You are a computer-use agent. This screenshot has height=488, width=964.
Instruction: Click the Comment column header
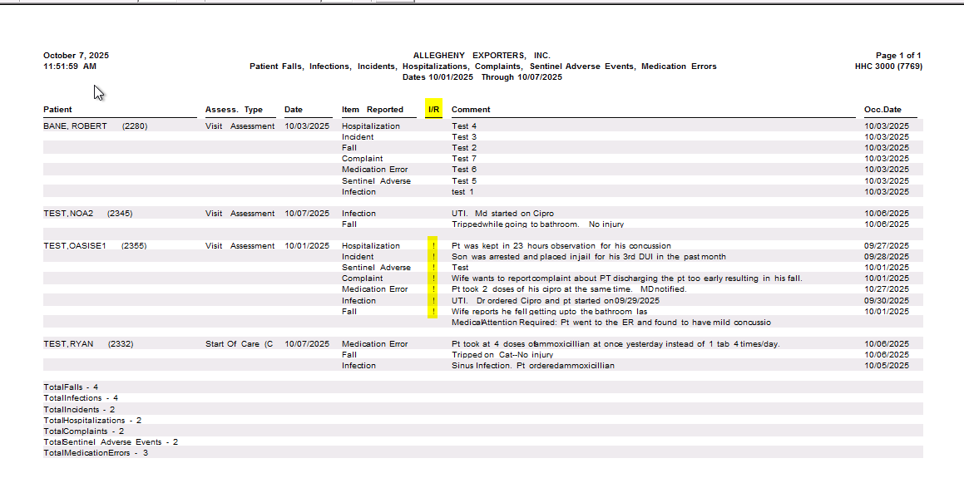click(471, 110)
